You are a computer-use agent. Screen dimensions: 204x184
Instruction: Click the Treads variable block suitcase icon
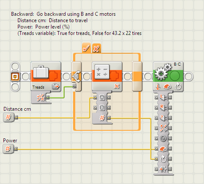click(x=41, y=72)
